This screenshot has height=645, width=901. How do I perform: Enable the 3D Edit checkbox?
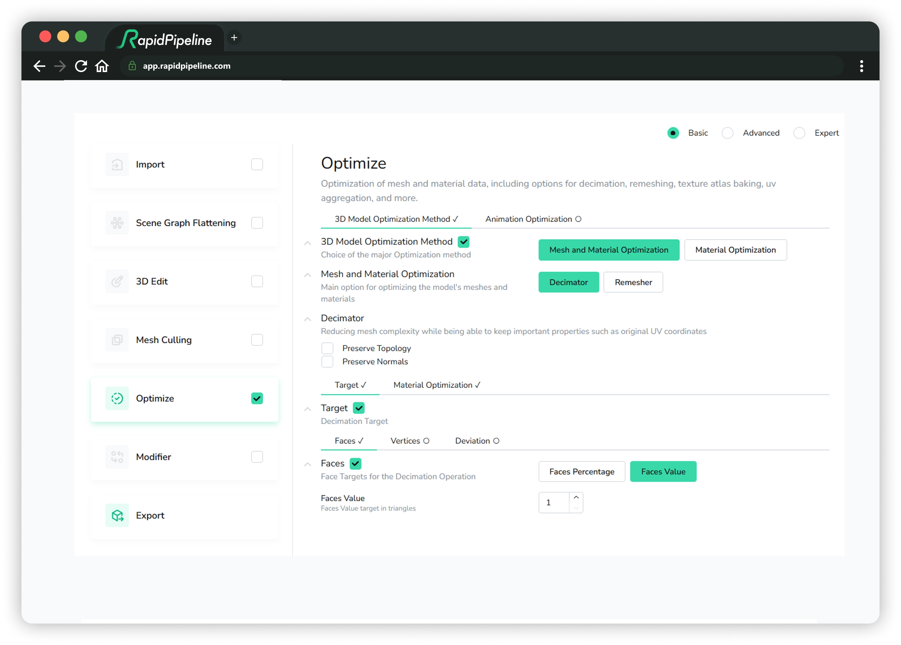tap(257, 281)
